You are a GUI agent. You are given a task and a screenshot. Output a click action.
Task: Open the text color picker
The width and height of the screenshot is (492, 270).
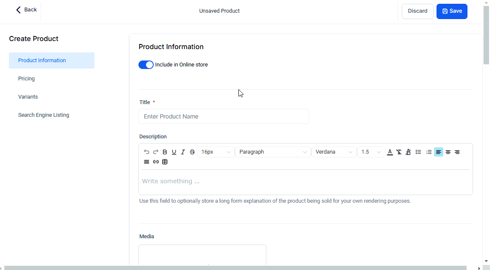tap(390, 152)
